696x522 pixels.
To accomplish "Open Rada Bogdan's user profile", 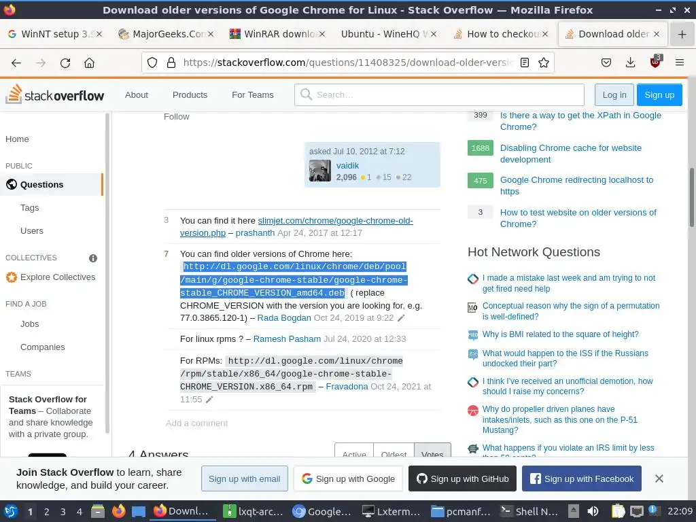I will [x=284, y=318].
